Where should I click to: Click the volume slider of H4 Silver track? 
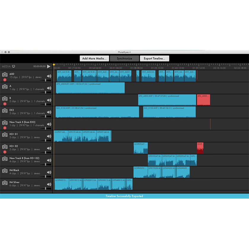click(x=46, y=189)
